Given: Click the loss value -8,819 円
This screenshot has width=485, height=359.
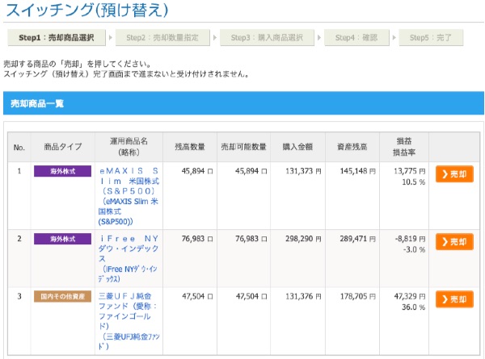Looking at the screenshot, I should 410,239.
